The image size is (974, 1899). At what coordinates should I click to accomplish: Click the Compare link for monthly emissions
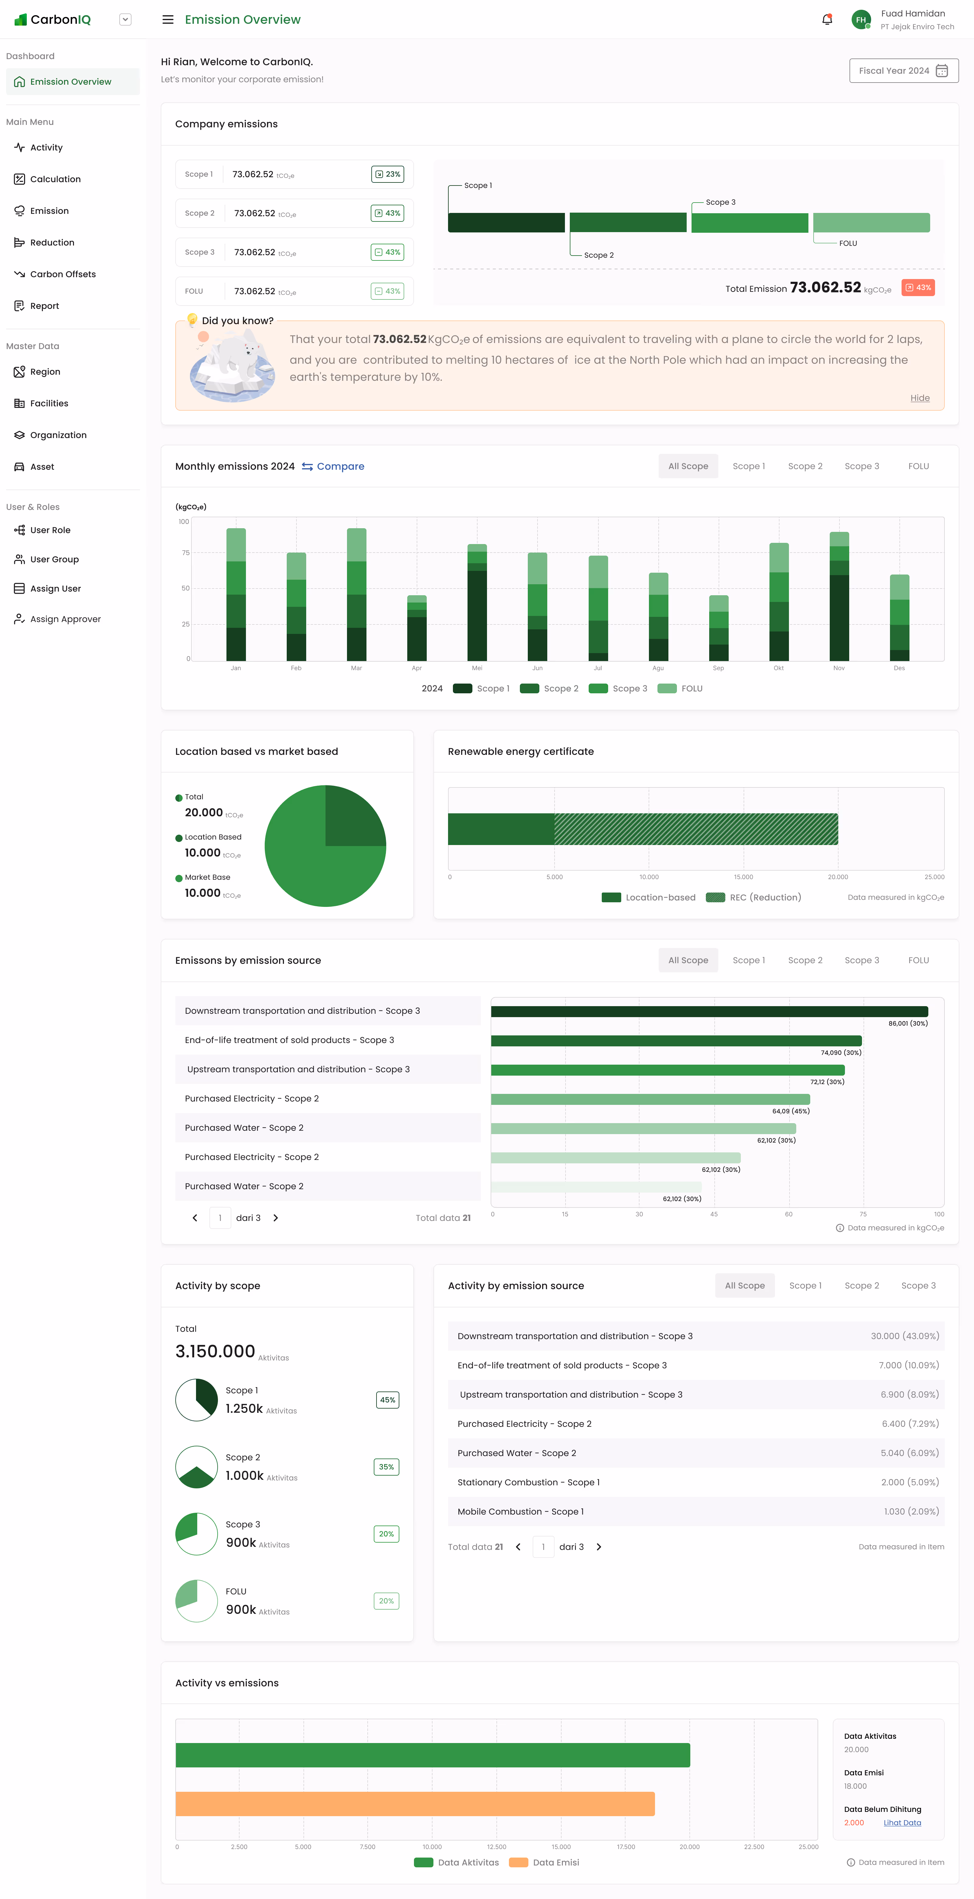[x=340, y=467]
